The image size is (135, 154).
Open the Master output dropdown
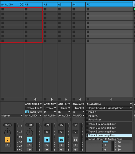(x=12, y=116)
